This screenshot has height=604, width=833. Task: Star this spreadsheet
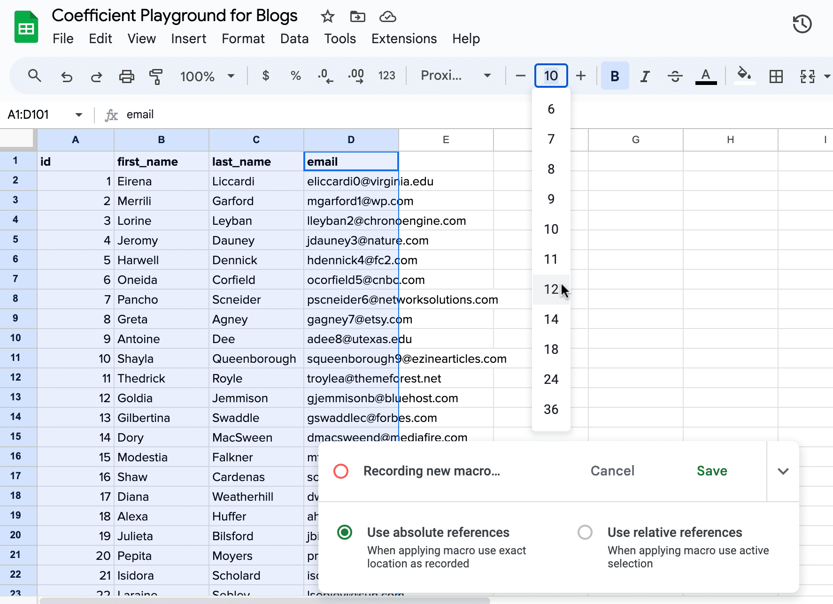pos(327,17)
